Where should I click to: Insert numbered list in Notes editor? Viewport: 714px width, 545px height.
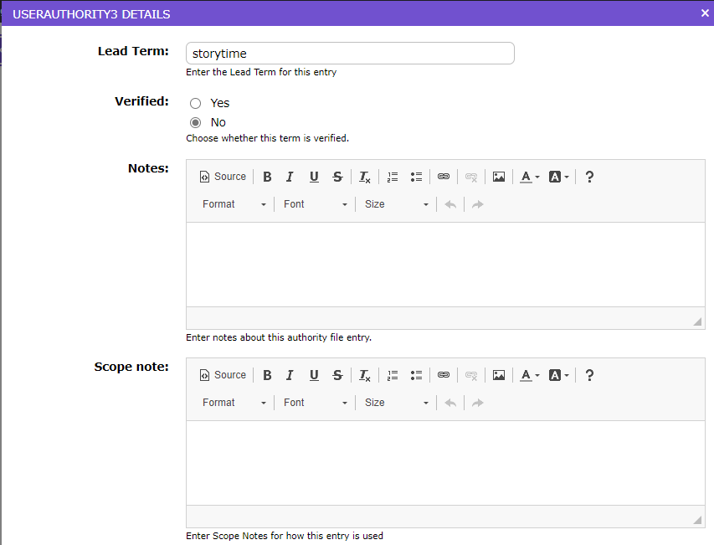coord(393,177)
